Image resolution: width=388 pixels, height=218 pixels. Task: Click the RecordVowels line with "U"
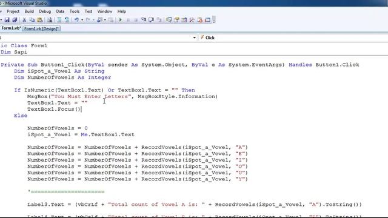[138, 173]
